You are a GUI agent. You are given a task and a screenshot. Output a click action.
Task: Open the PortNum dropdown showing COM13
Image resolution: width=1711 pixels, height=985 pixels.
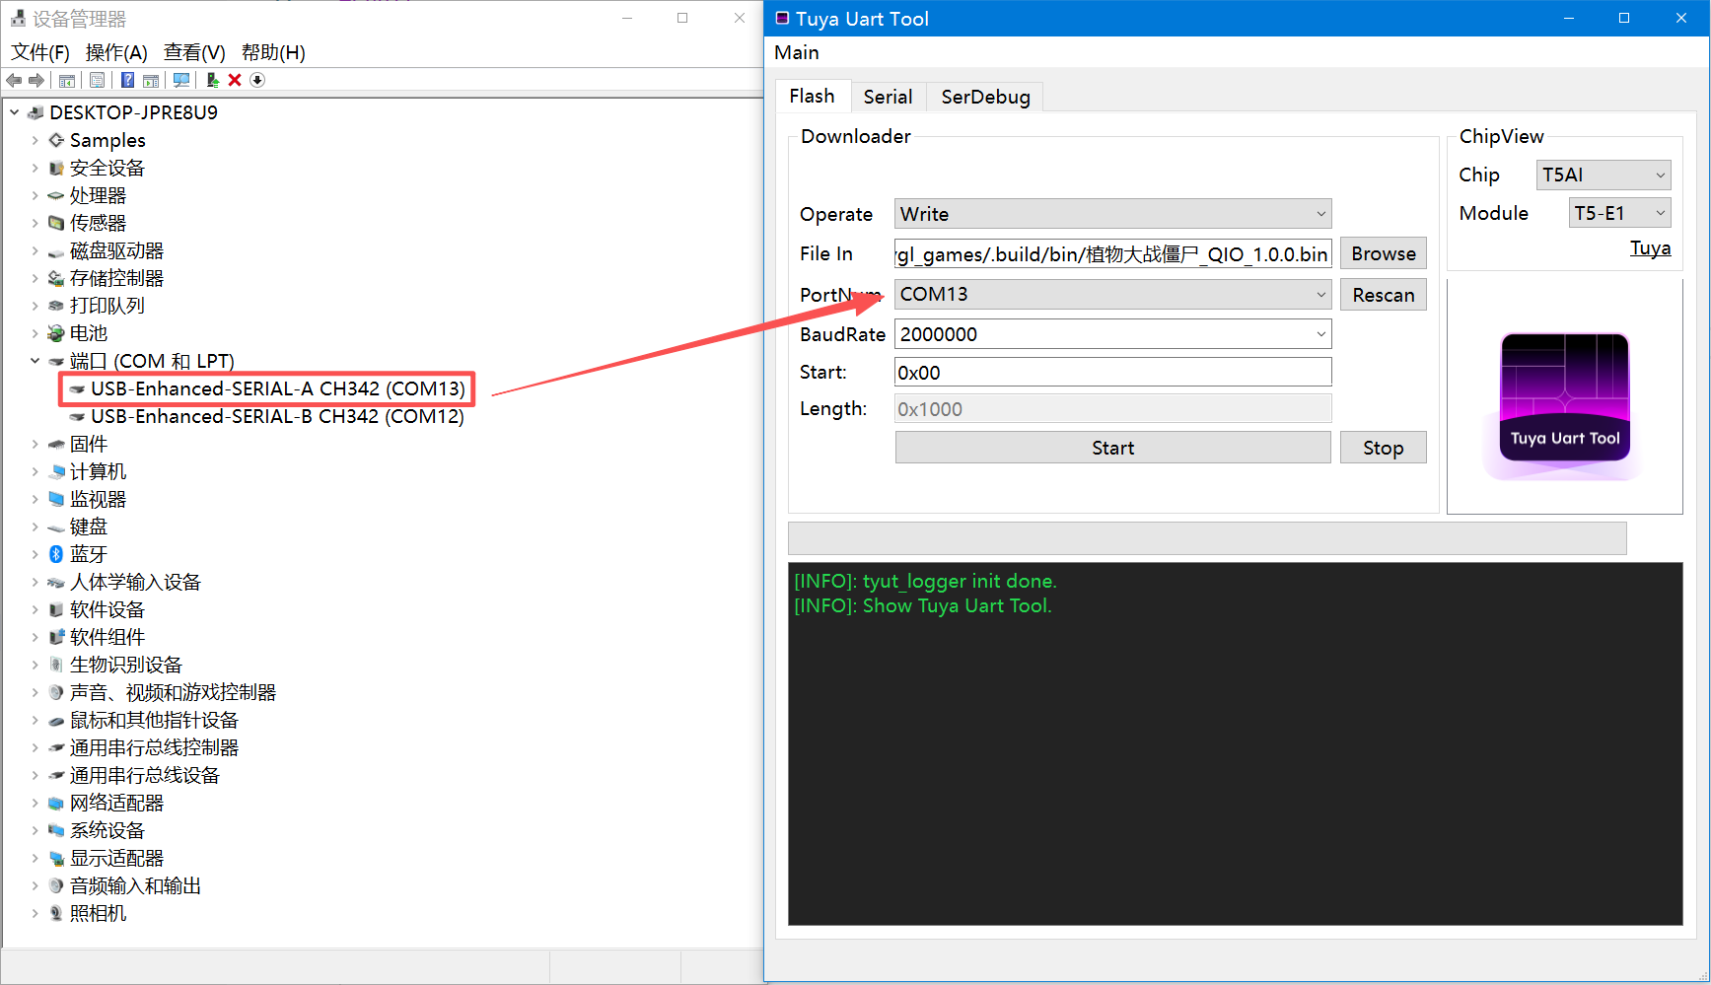click(x=1112, y=295)
